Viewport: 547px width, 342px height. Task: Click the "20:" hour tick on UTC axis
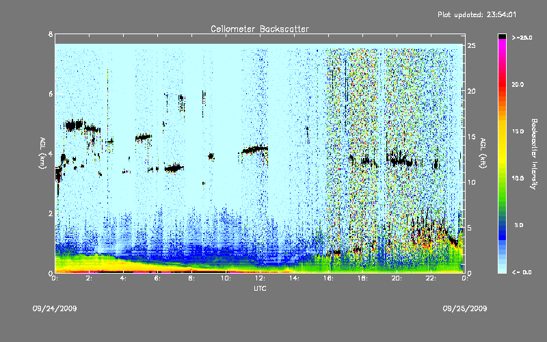(x=397, y=278)
